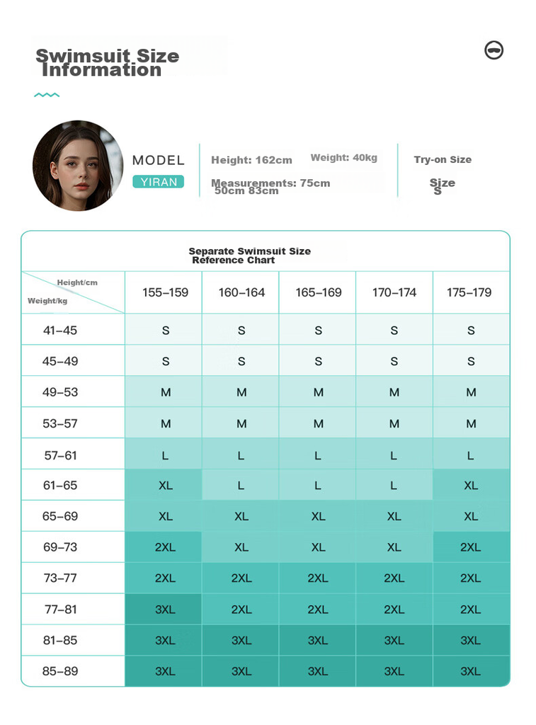Click the teal wavy line under the title

[x=47, y=95]
